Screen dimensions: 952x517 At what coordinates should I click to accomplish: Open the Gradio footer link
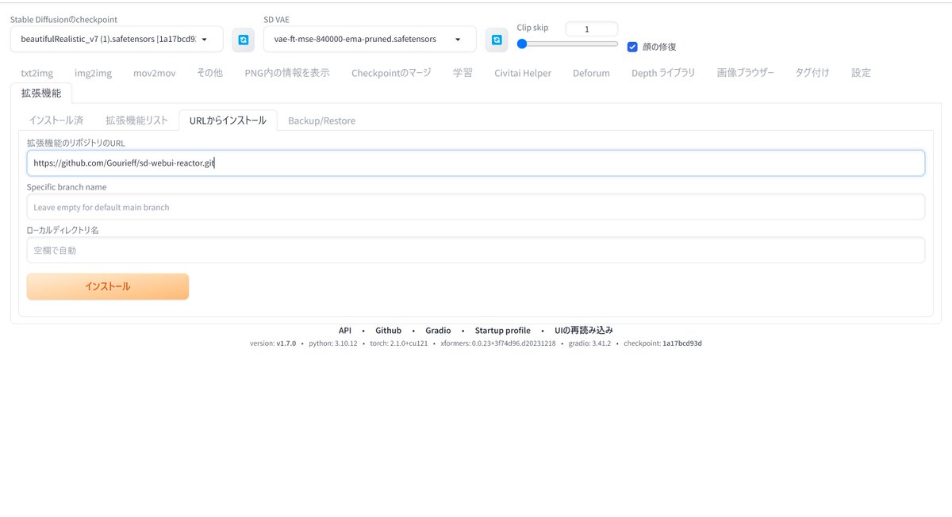(438, 331)
